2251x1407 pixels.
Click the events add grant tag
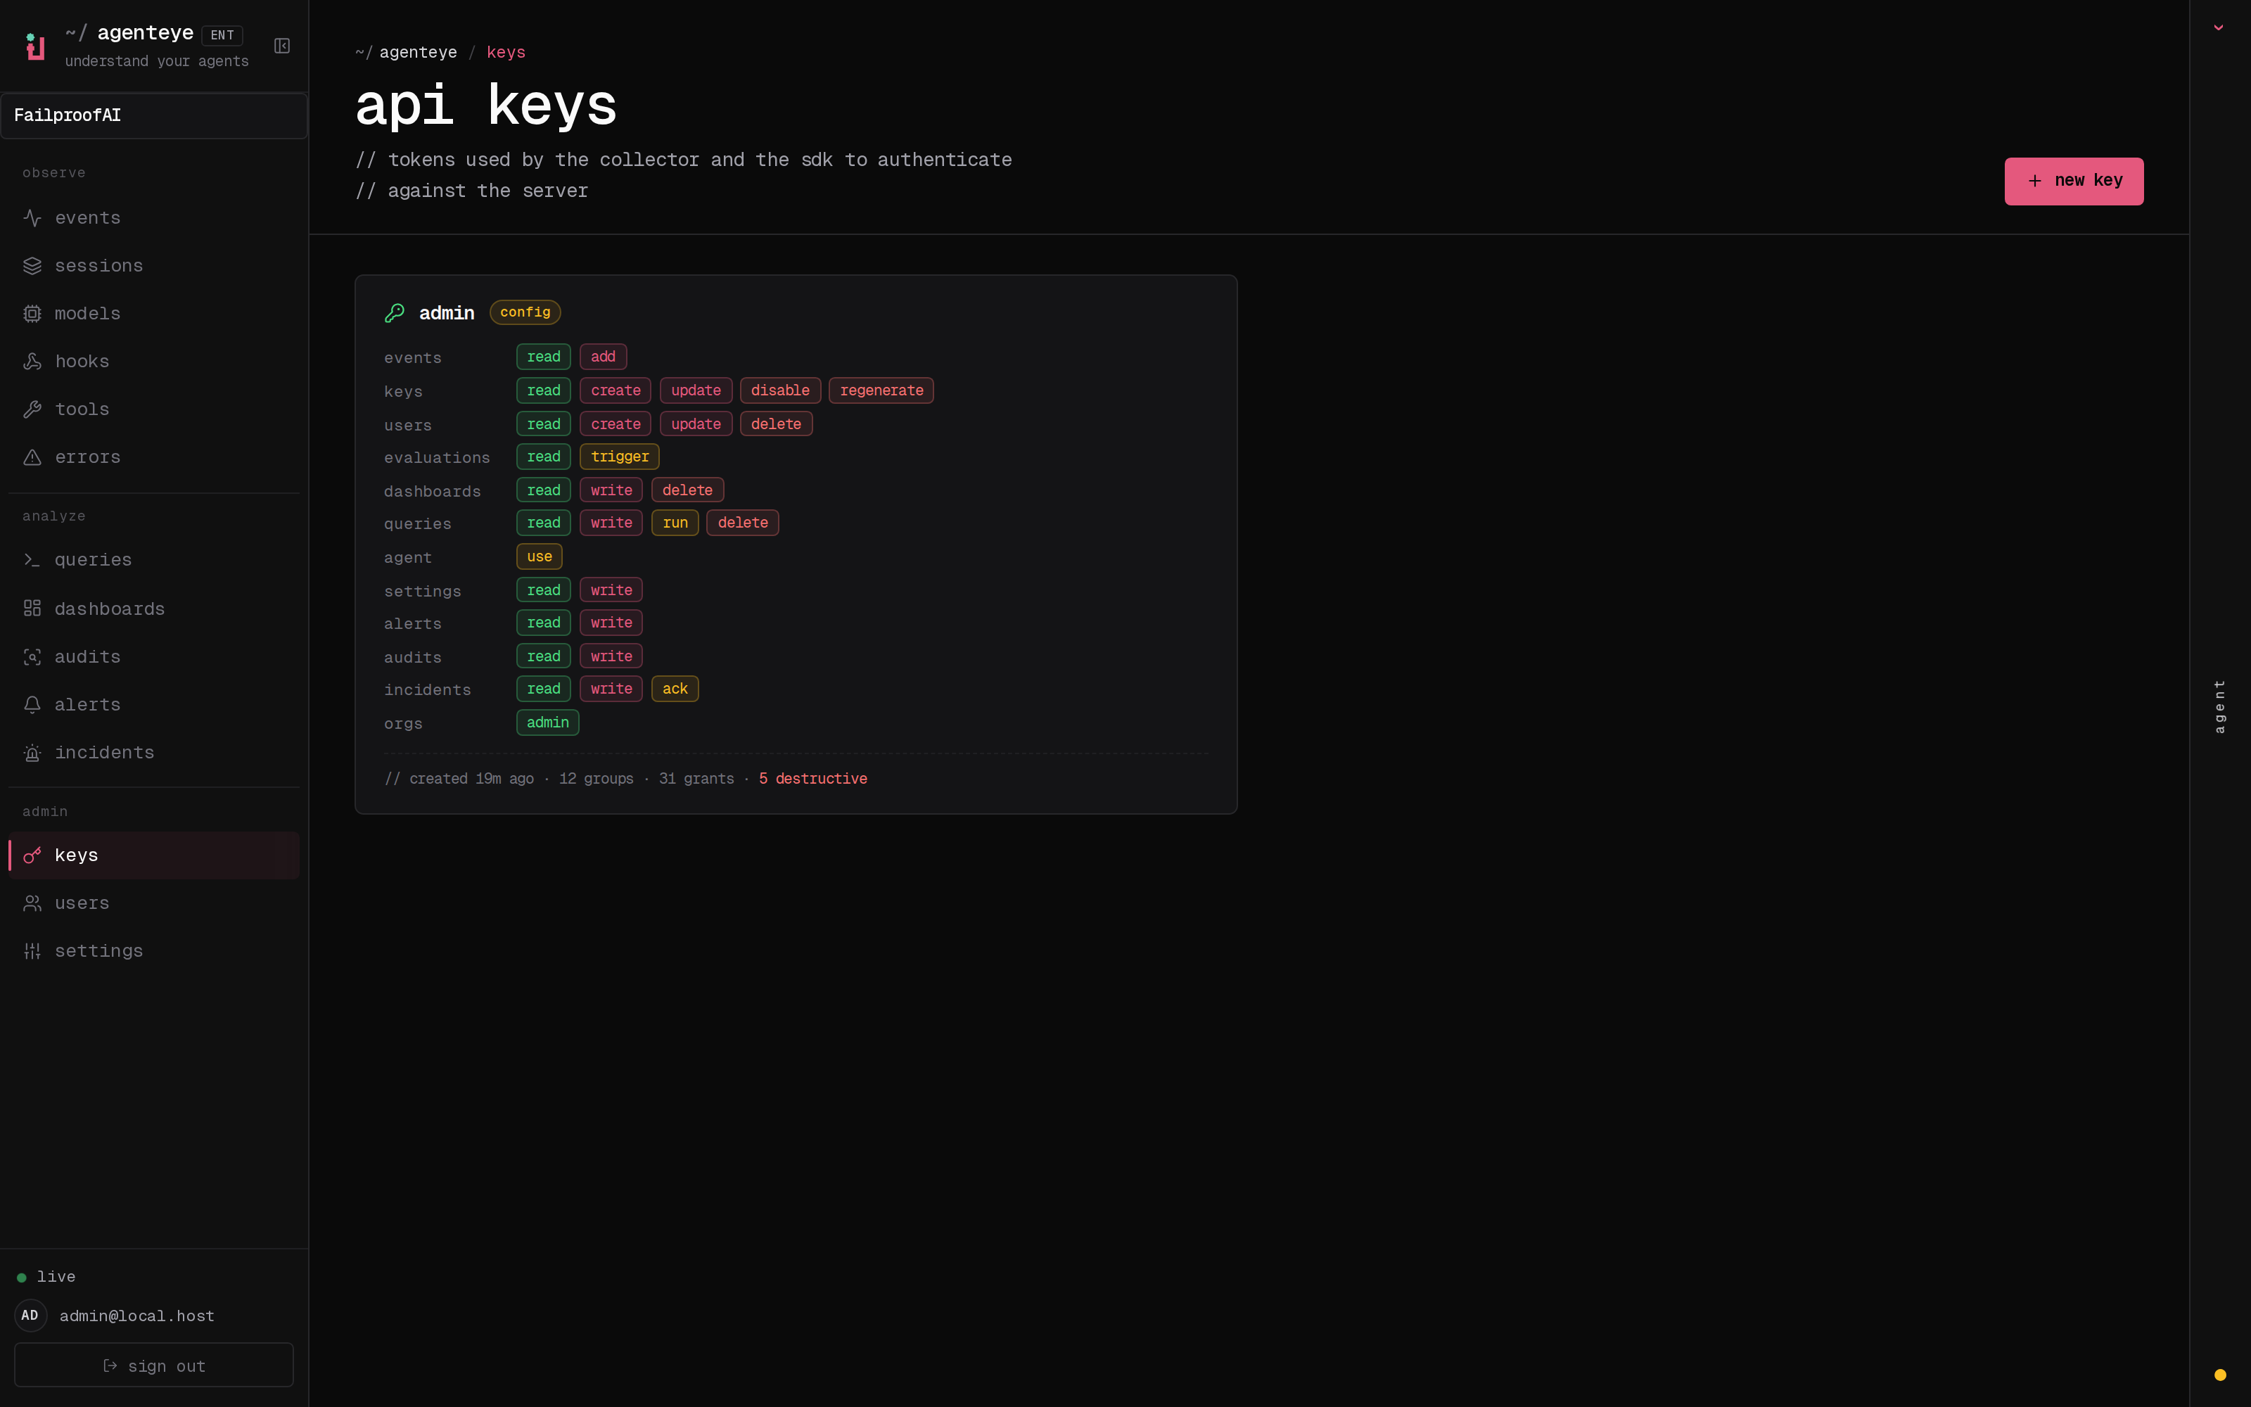pos(604,357)
